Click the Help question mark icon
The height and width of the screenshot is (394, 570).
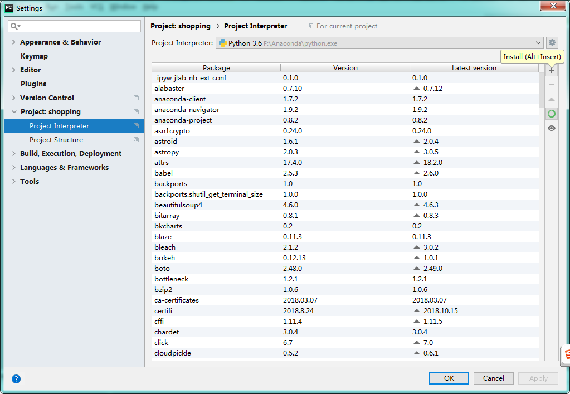coord(16,379)
